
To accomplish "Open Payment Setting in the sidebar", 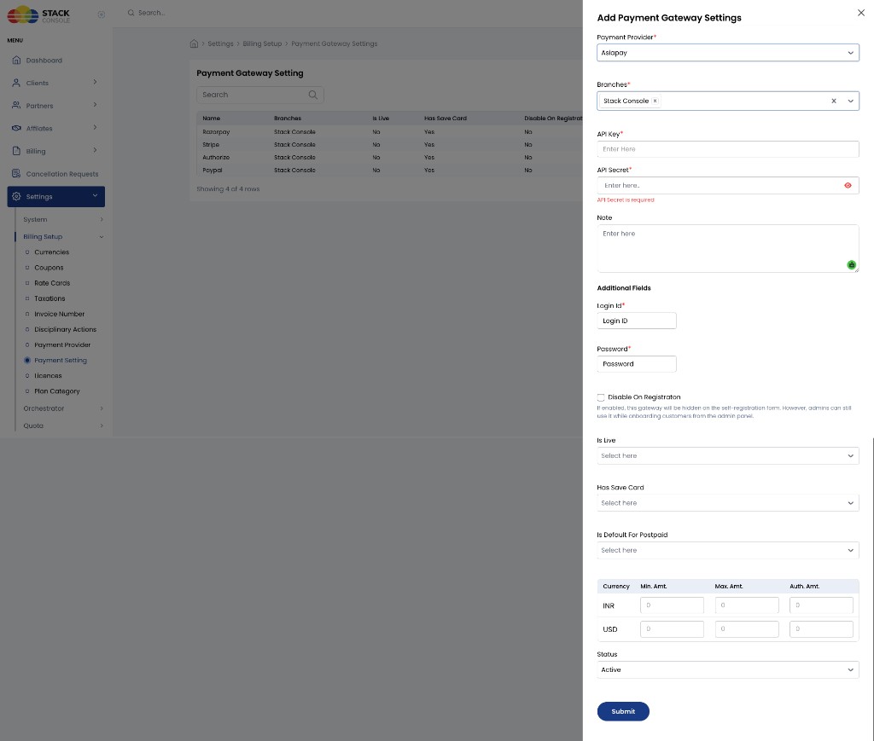I will pyautogui.click(x=61, y=361).
